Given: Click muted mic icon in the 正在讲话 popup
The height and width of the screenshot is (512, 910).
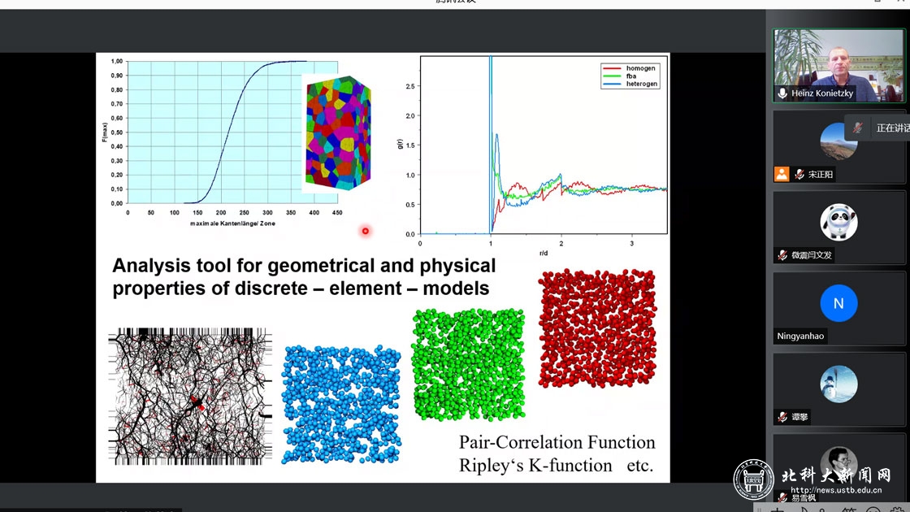Looking at the screenshot, I should tap(858, 128).
